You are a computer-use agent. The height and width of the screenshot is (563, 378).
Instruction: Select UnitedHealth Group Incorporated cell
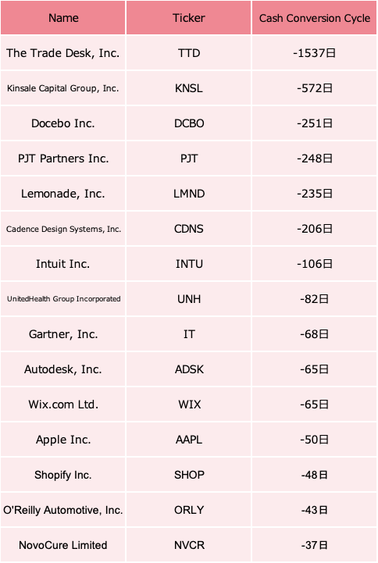pyautogui.click(x=62, y=299)
